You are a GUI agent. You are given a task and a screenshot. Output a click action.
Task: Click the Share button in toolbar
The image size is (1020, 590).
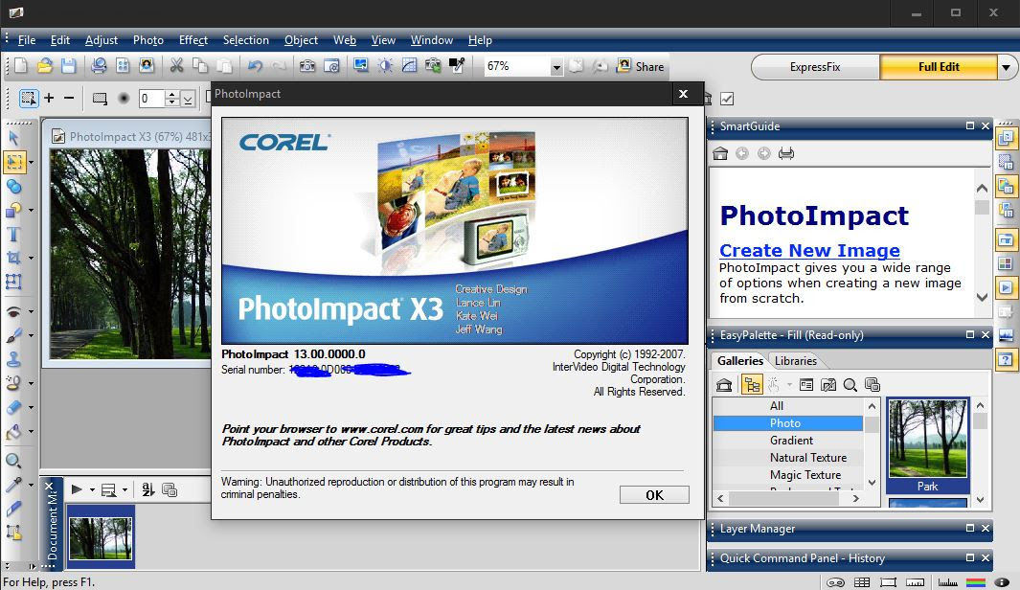641,66
